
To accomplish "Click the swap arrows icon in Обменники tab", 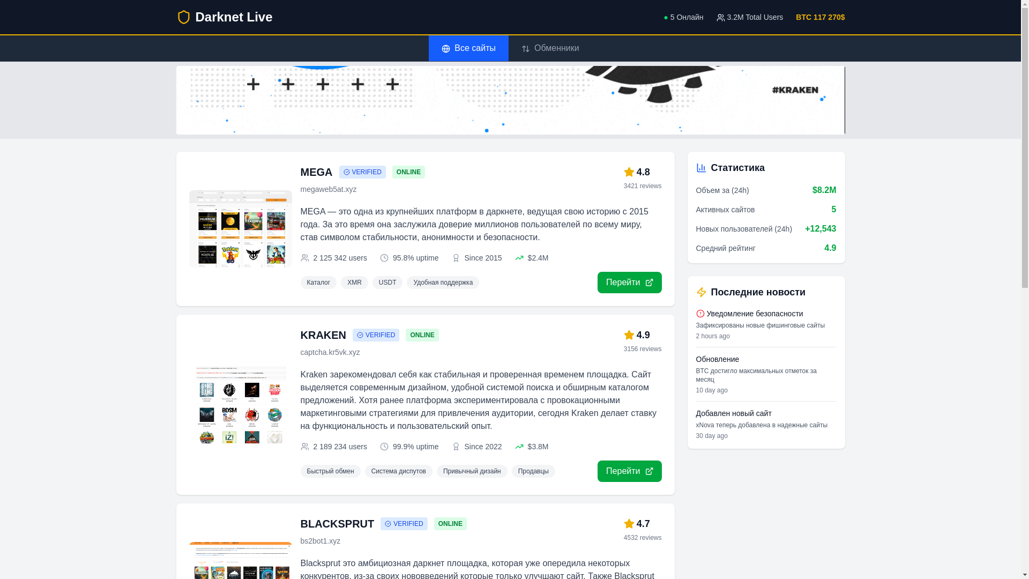I will coord(526,49).
